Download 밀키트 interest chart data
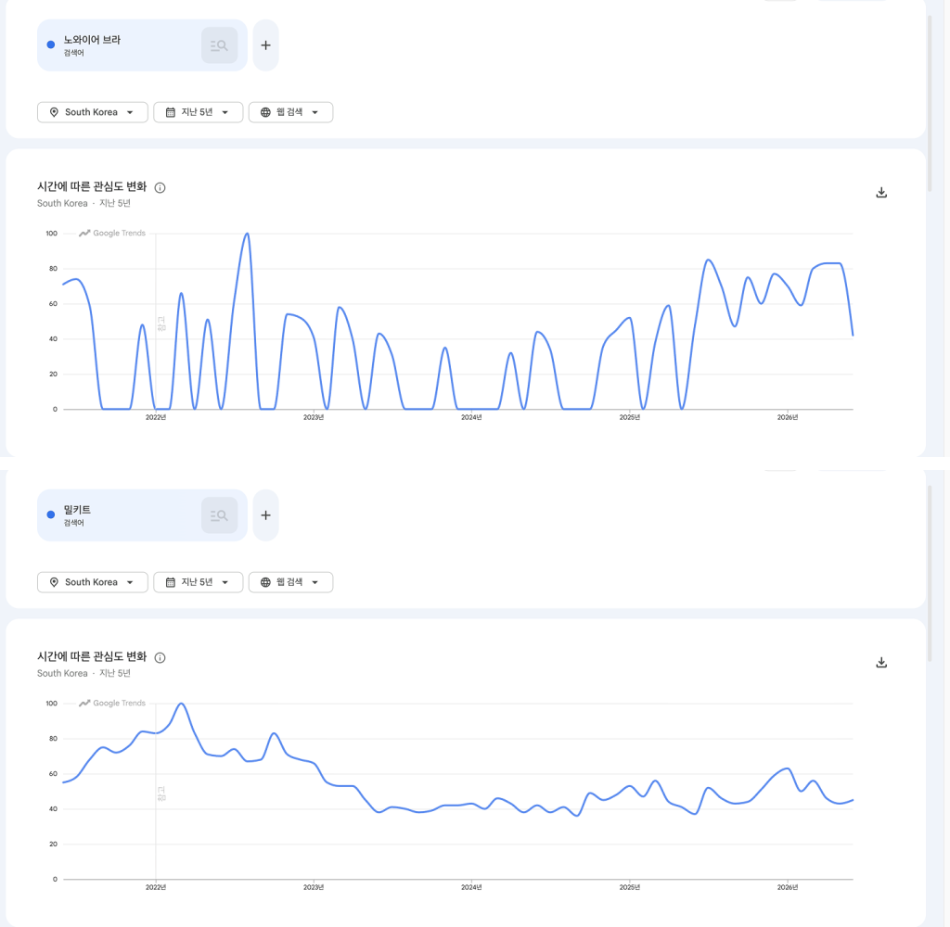The height and width of the screenshot is (927, 950). pyautogui.click(x=881, y=663)
